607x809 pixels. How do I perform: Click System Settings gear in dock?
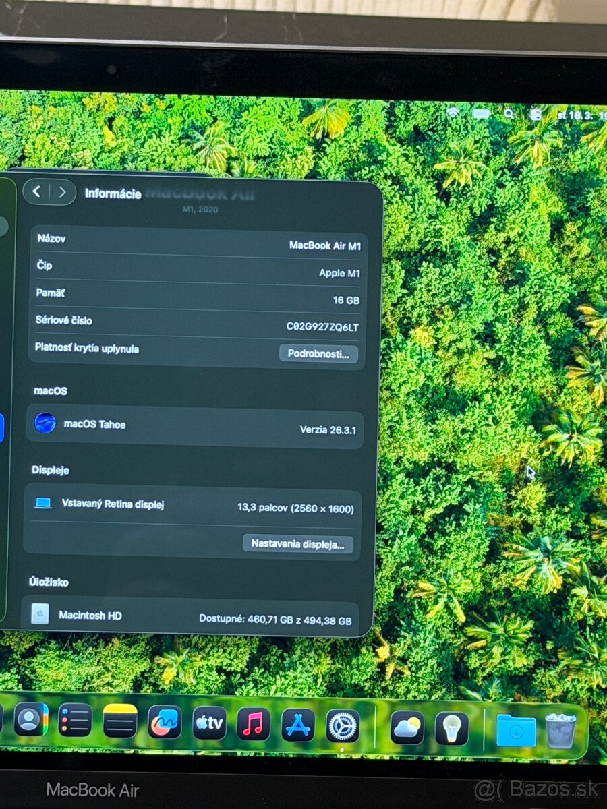(x=343, y=726)
